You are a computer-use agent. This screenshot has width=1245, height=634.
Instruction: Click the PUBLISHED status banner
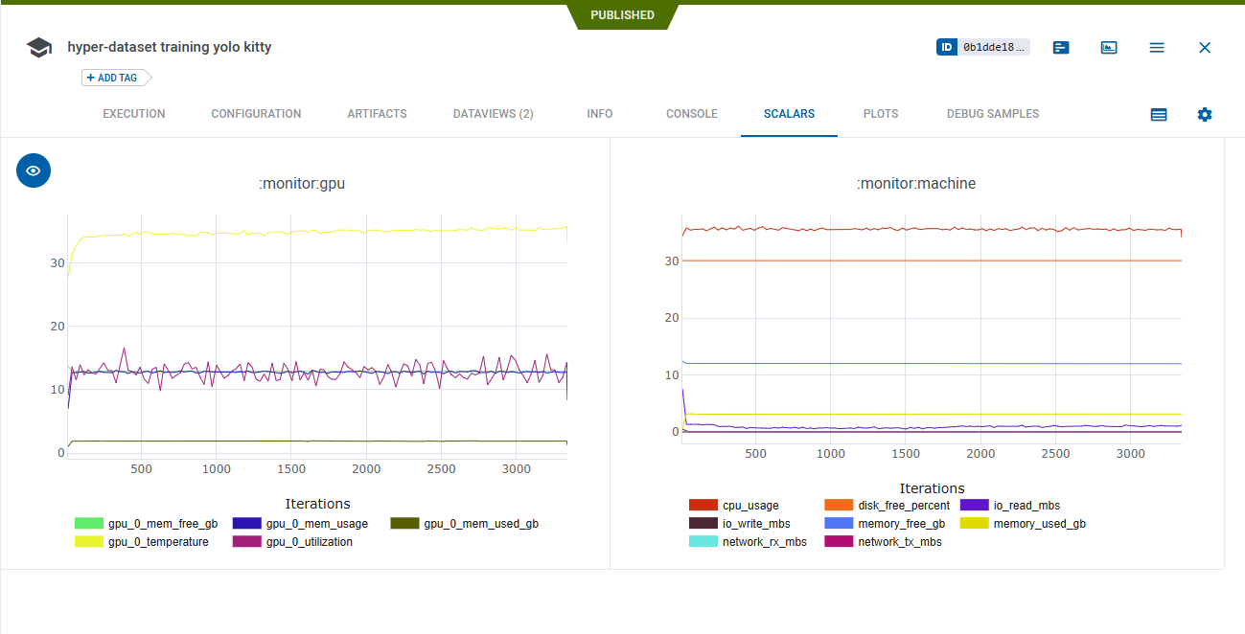pos(622,14)
